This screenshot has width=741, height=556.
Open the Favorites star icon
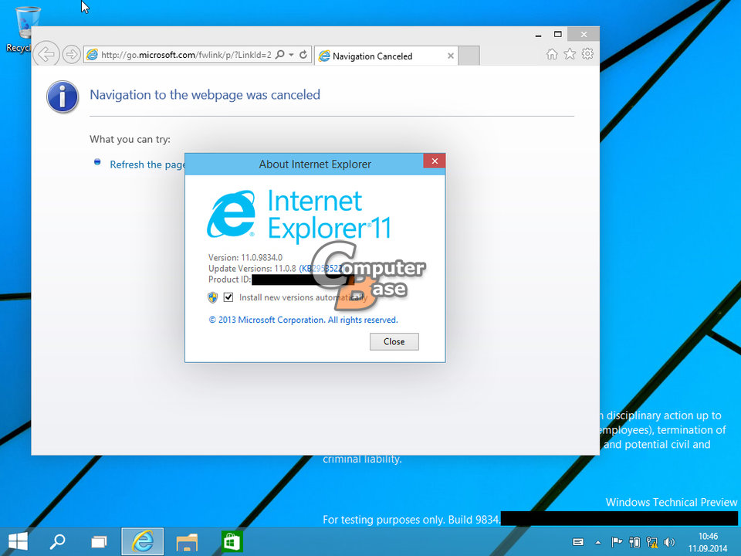(x=570, y=54)
